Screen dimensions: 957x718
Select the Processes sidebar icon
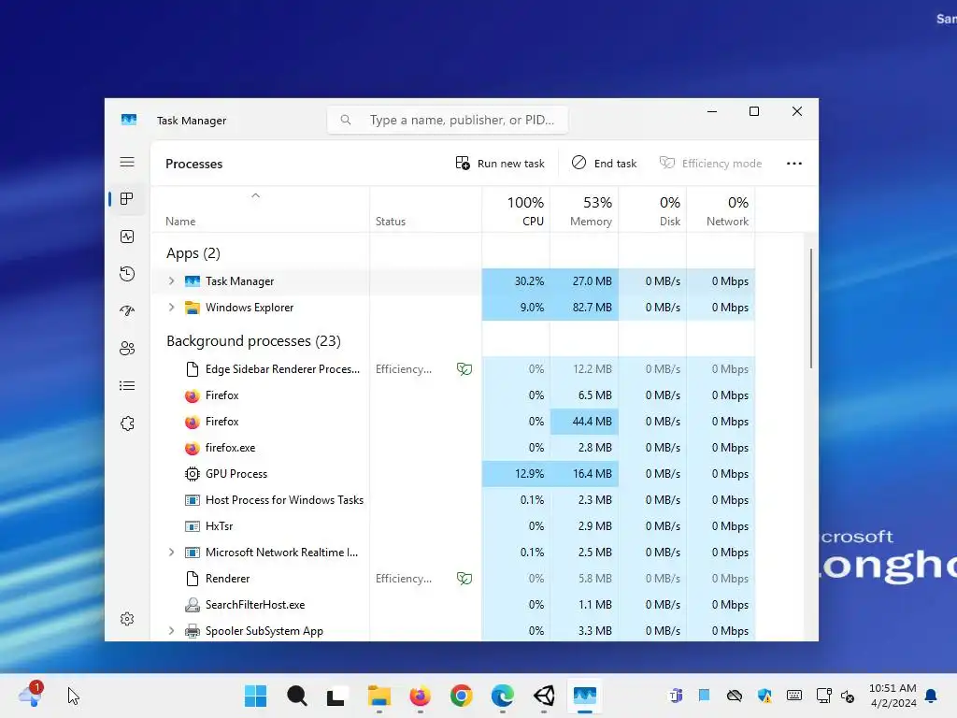[127, 199]
